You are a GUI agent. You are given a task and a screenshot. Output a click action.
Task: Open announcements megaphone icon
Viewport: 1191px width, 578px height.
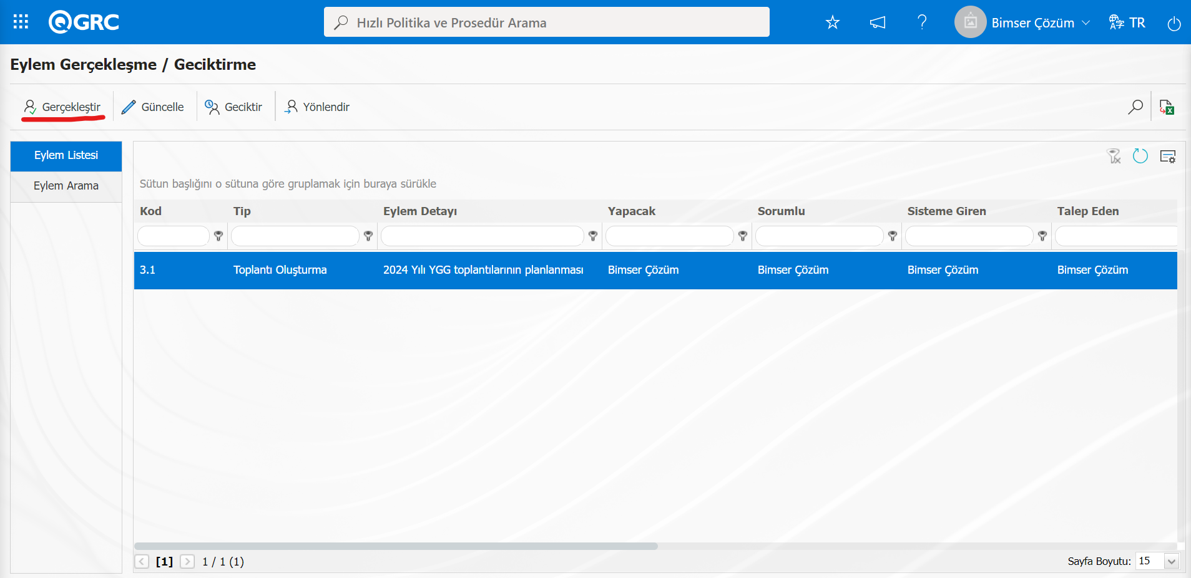click(x=878, y=22)
